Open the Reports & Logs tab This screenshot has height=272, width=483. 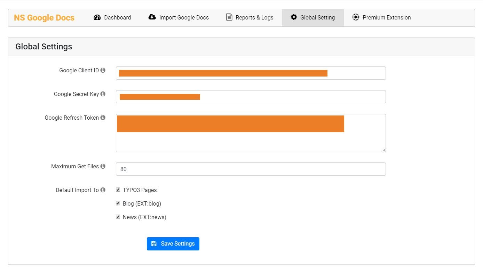250,17
